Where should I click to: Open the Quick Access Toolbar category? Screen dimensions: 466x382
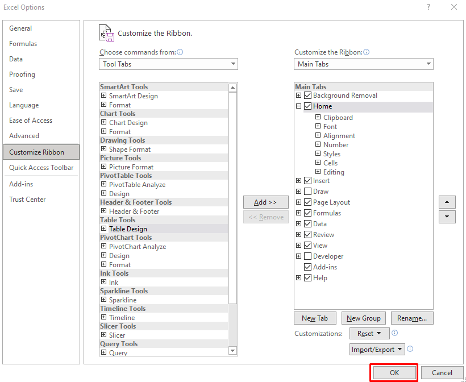(41, 168)
